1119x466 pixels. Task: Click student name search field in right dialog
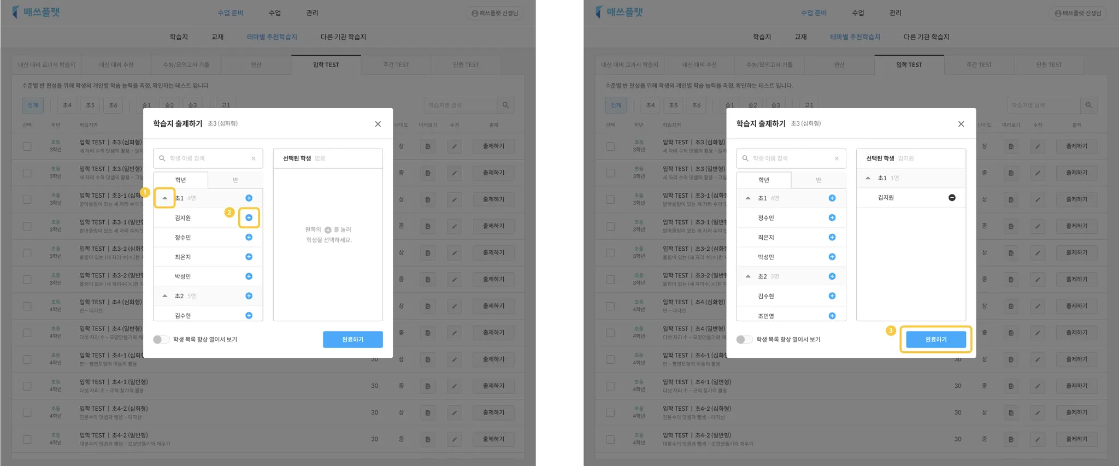(791, 158)
